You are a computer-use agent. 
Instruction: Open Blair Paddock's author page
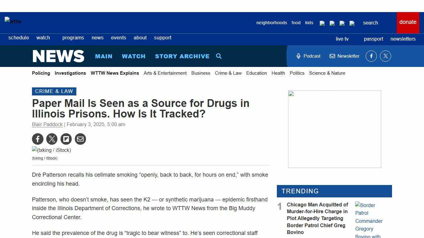pos(47,124)
